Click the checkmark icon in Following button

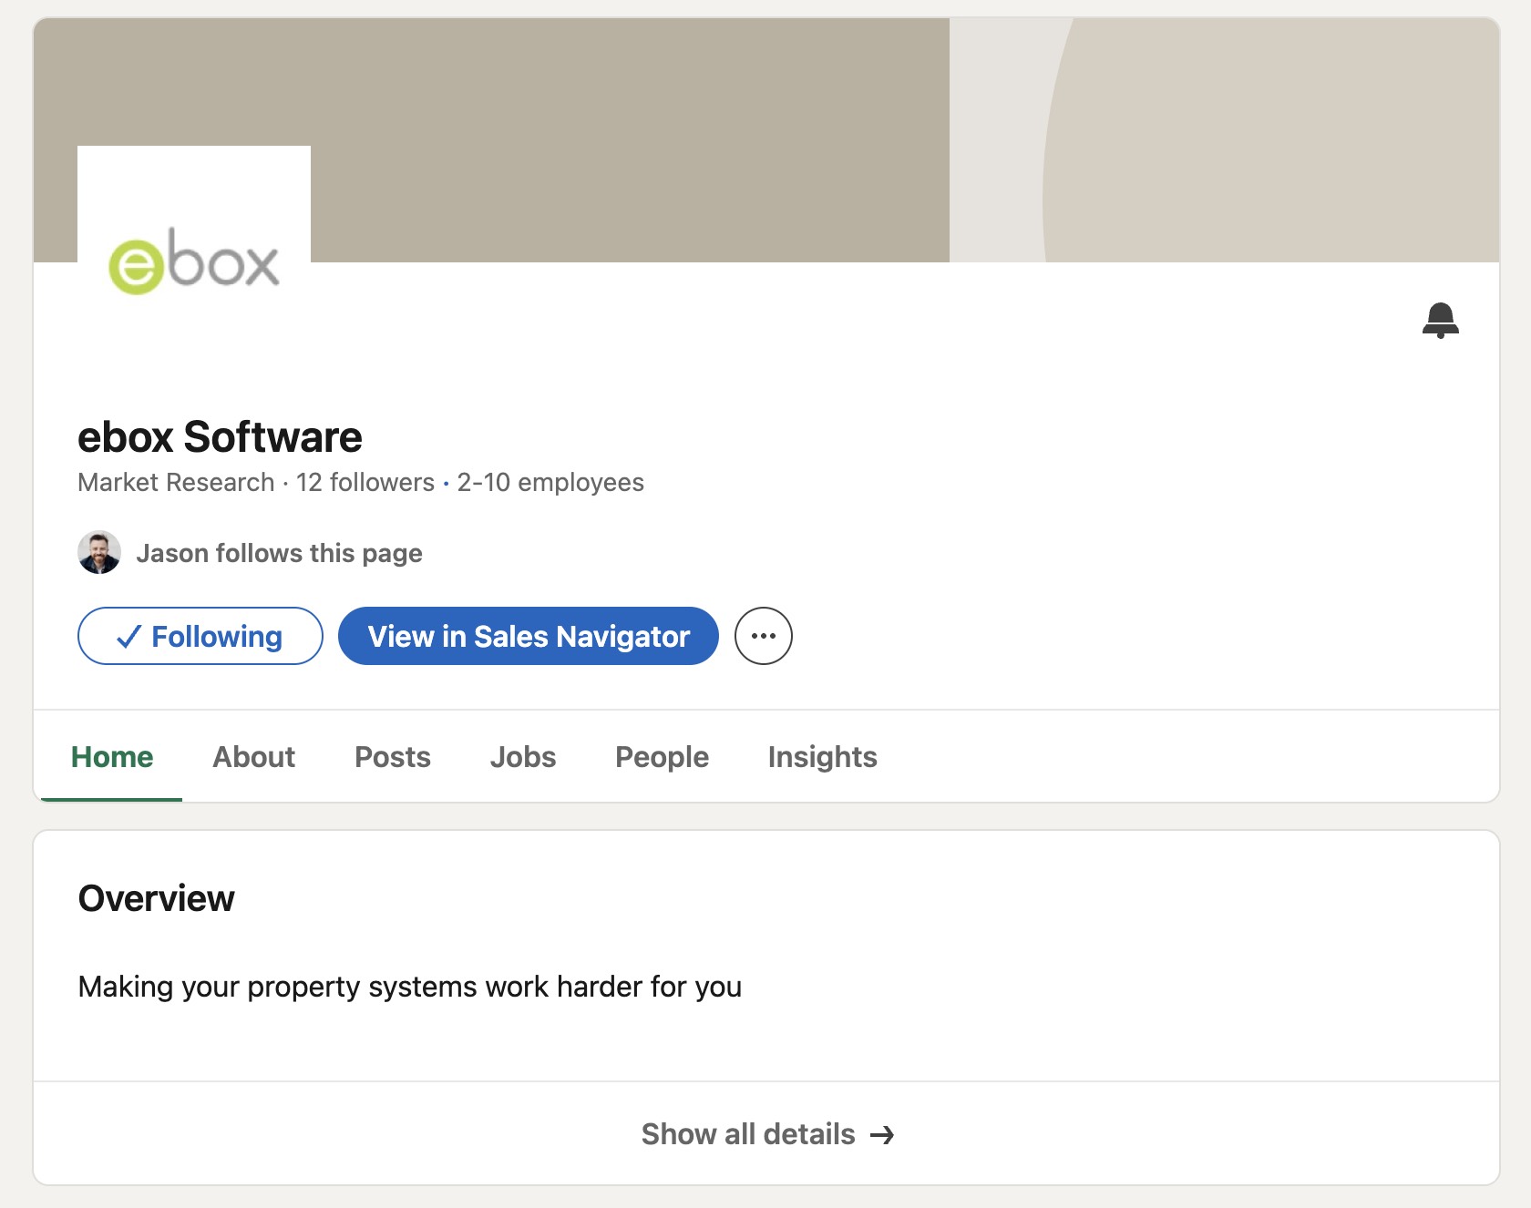pyautogui.click(x=129, y=636)
